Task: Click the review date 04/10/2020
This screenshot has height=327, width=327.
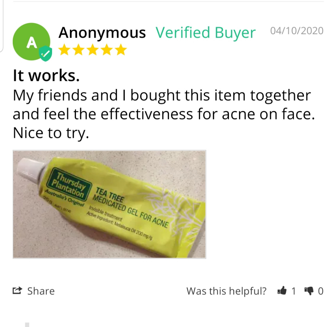Action: pyautogui.click(x=297, y=31)
